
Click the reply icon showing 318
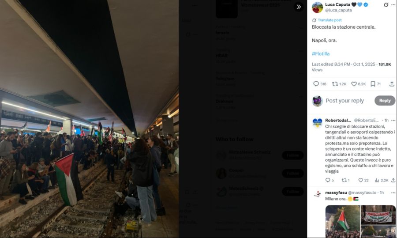pyautogui.click(x=319, y=84)
